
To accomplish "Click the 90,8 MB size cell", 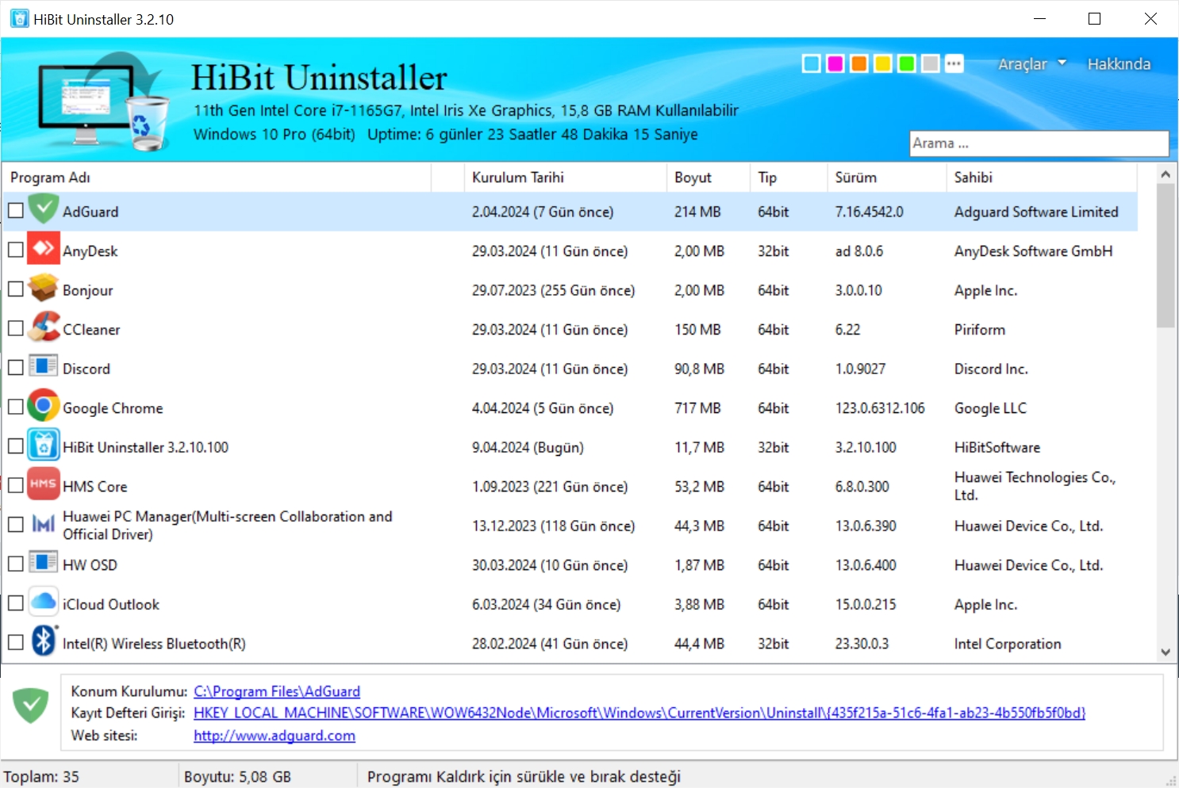I will (699, 369).
